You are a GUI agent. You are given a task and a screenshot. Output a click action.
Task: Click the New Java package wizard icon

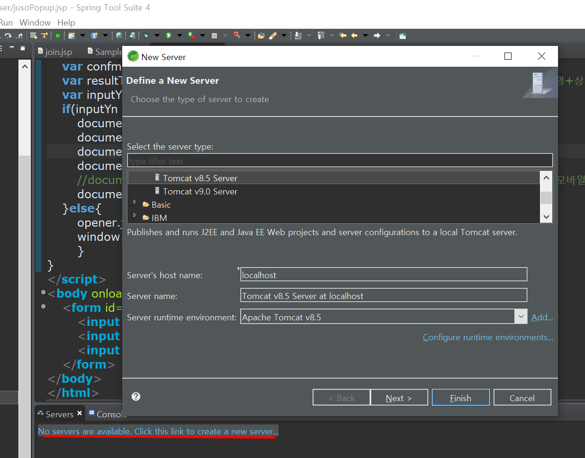point(72,35)
